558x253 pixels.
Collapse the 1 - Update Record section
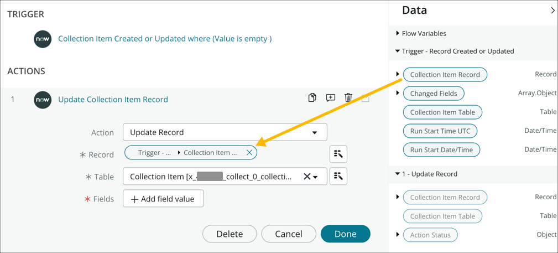tap(398, 174)
